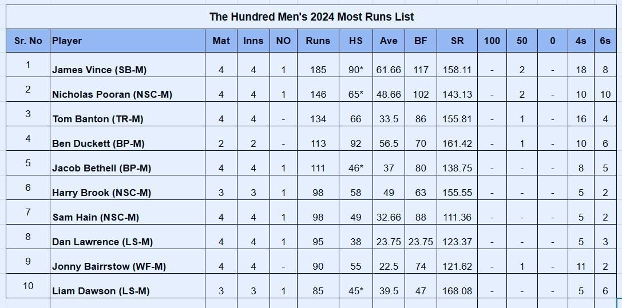Select the 'SR' header cell
This screenshot has height=308, width=622.
(457, 41)
